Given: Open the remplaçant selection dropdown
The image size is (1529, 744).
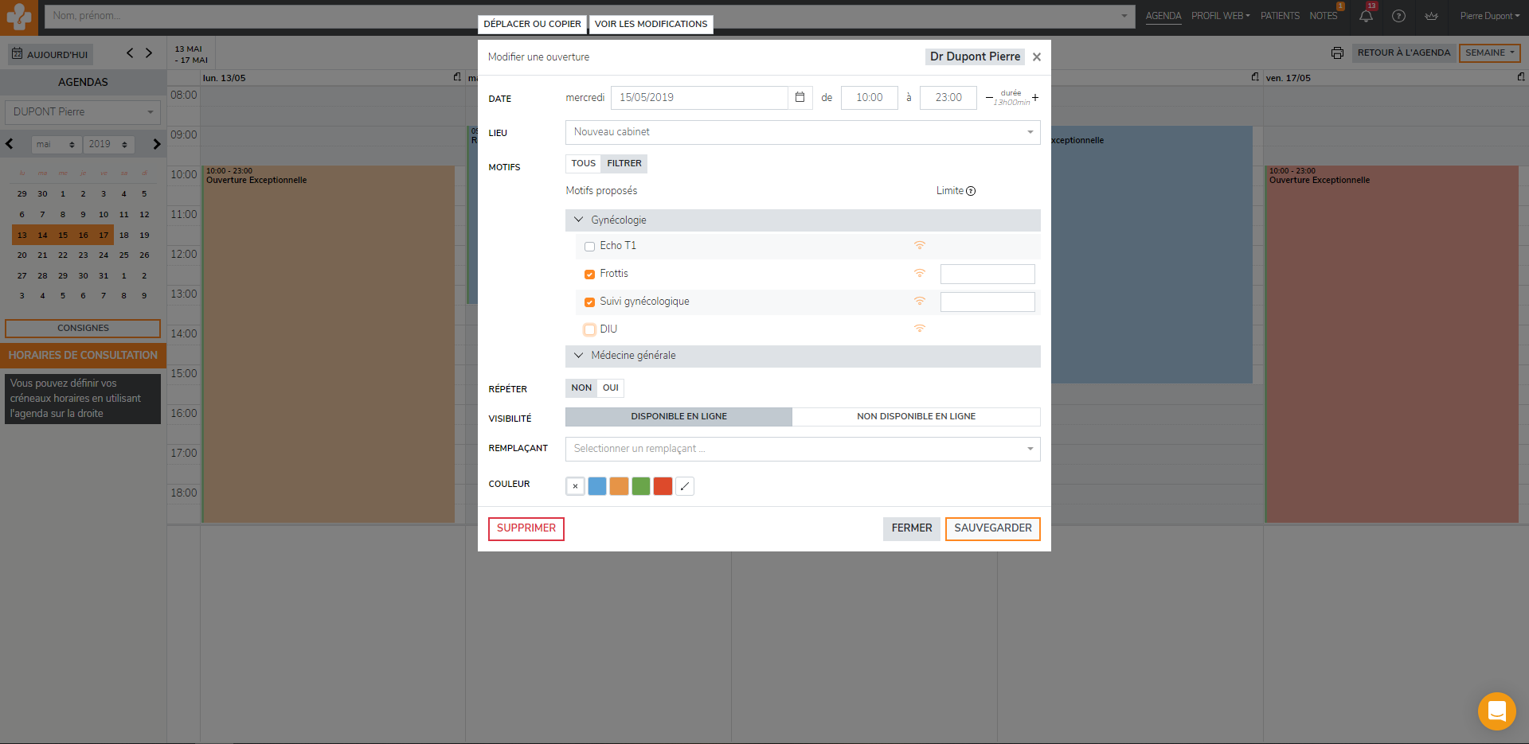Looking at the screenshot, I should point(802,449).
